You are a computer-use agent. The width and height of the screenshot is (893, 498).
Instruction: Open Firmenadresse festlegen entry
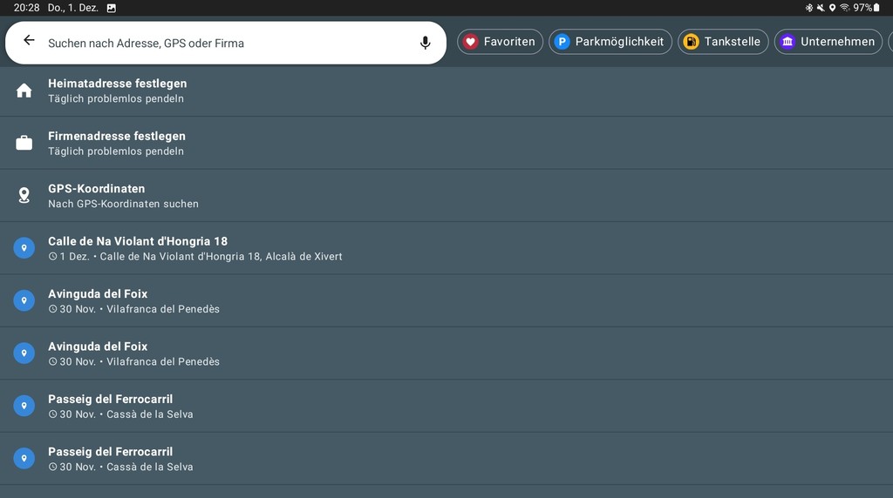tap(446, 143)
